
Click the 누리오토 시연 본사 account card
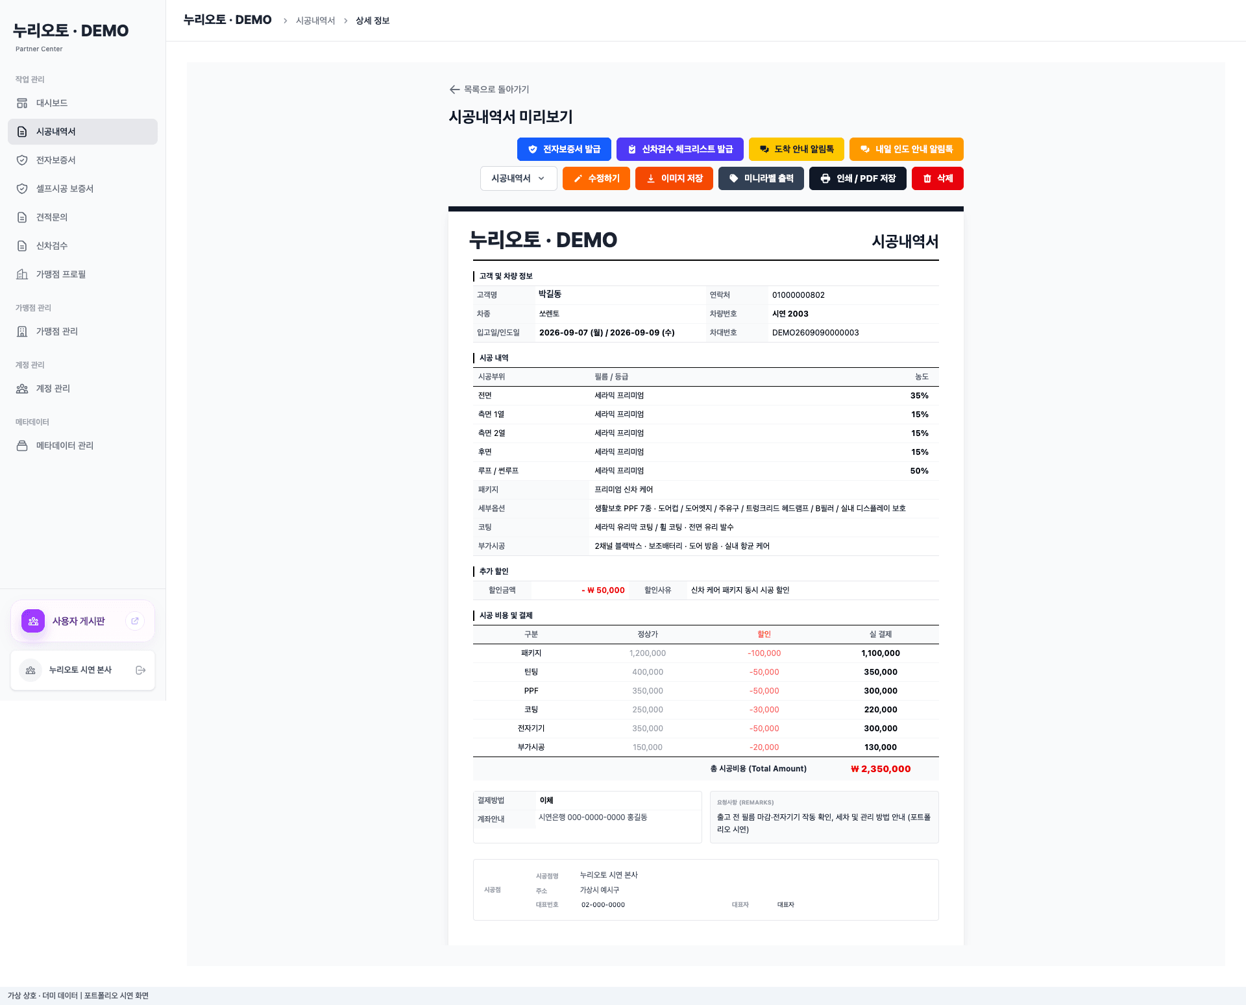(x=82, y=670)
